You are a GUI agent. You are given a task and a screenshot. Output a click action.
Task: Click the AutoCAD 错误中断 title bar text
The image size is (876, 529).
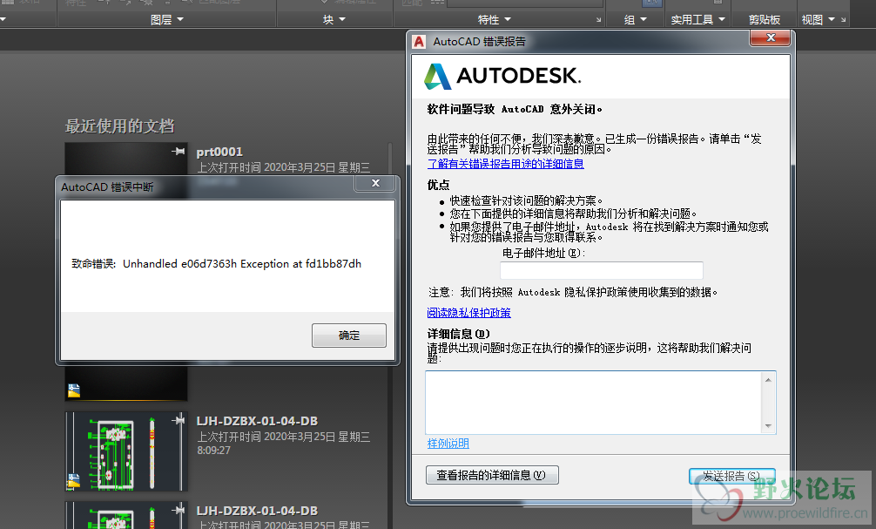(x=107, y=187)
